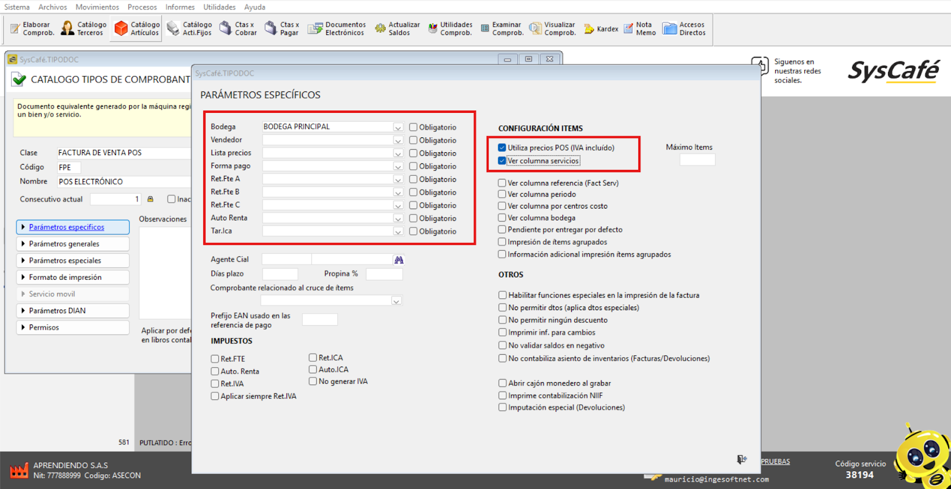Open the Movimientos menu
The height and width of the screenshot is (489, 951).
click(97, 7)
